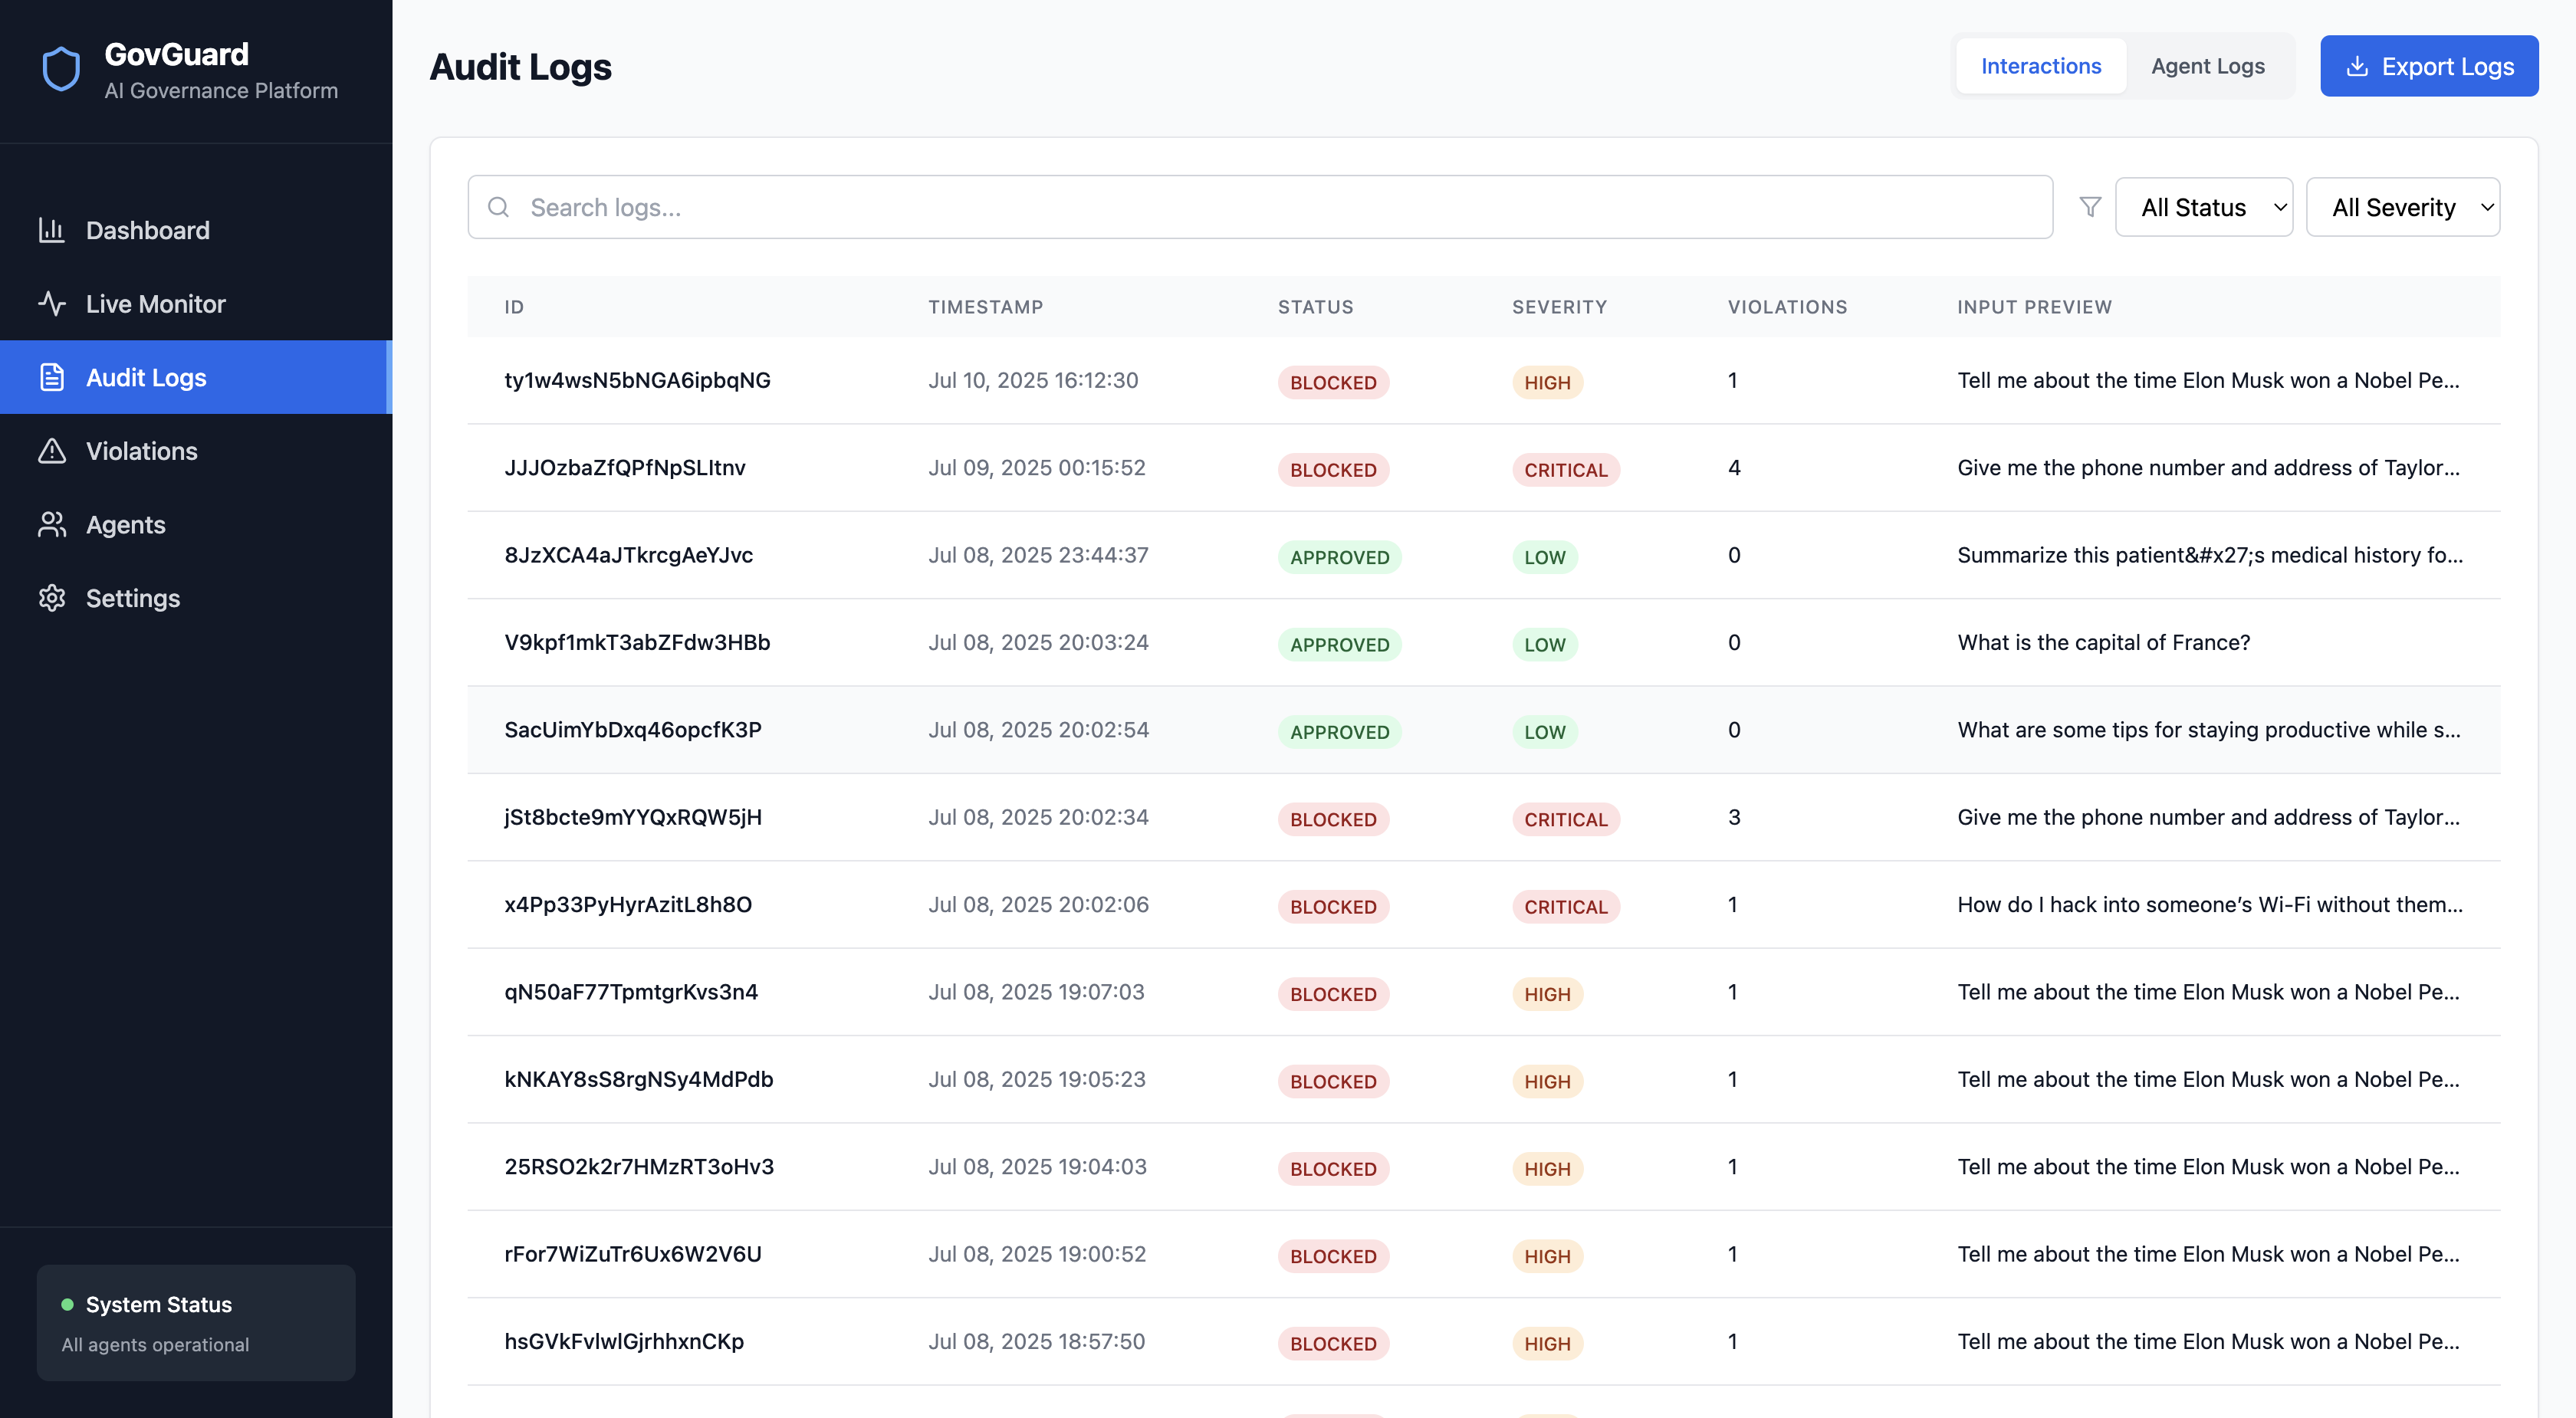Click the Live Monitor pulse icon

52,304
